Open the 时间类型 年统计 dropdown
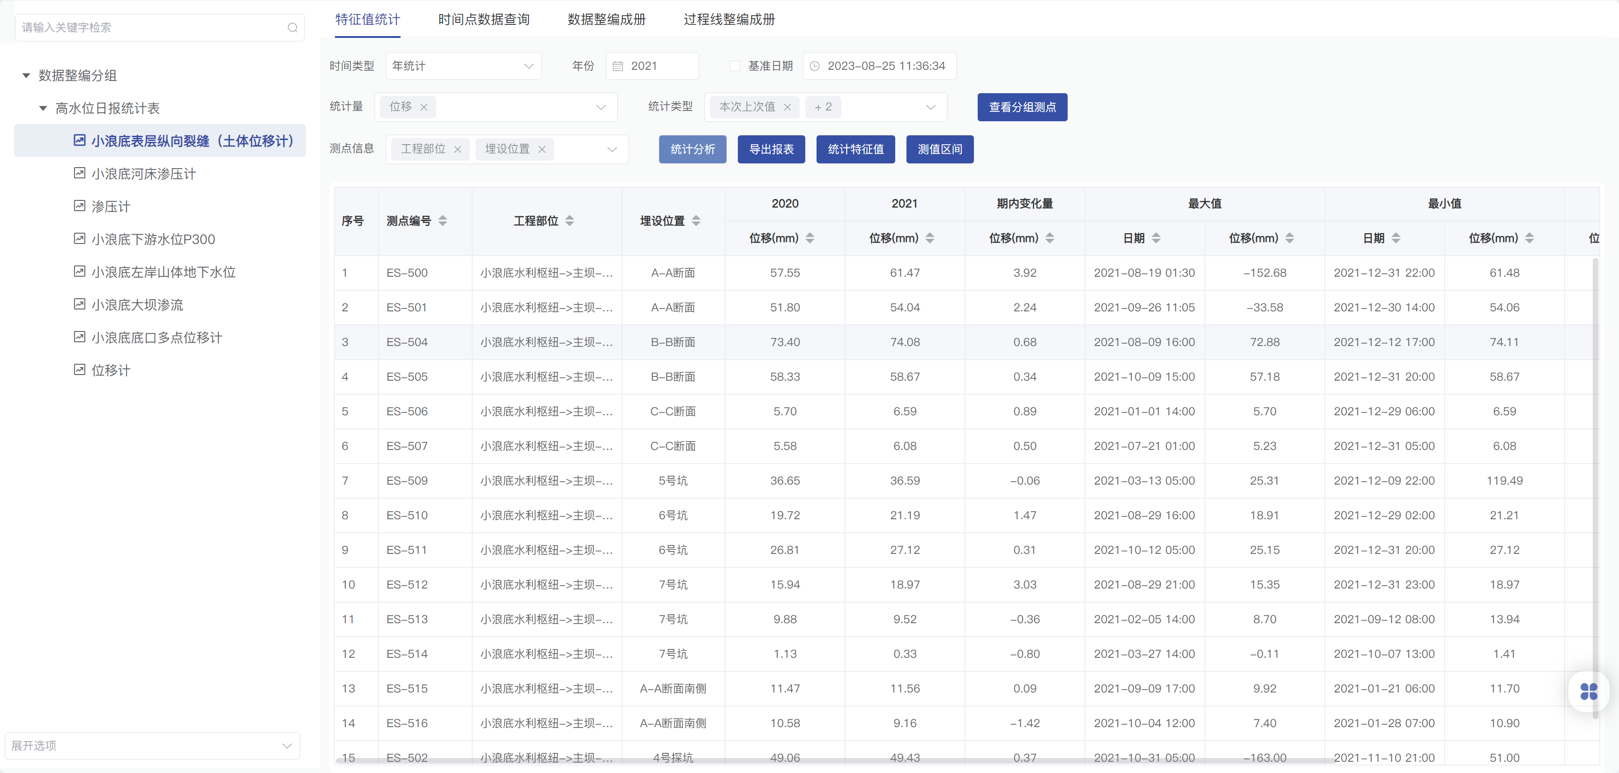 tap(463, 66)
